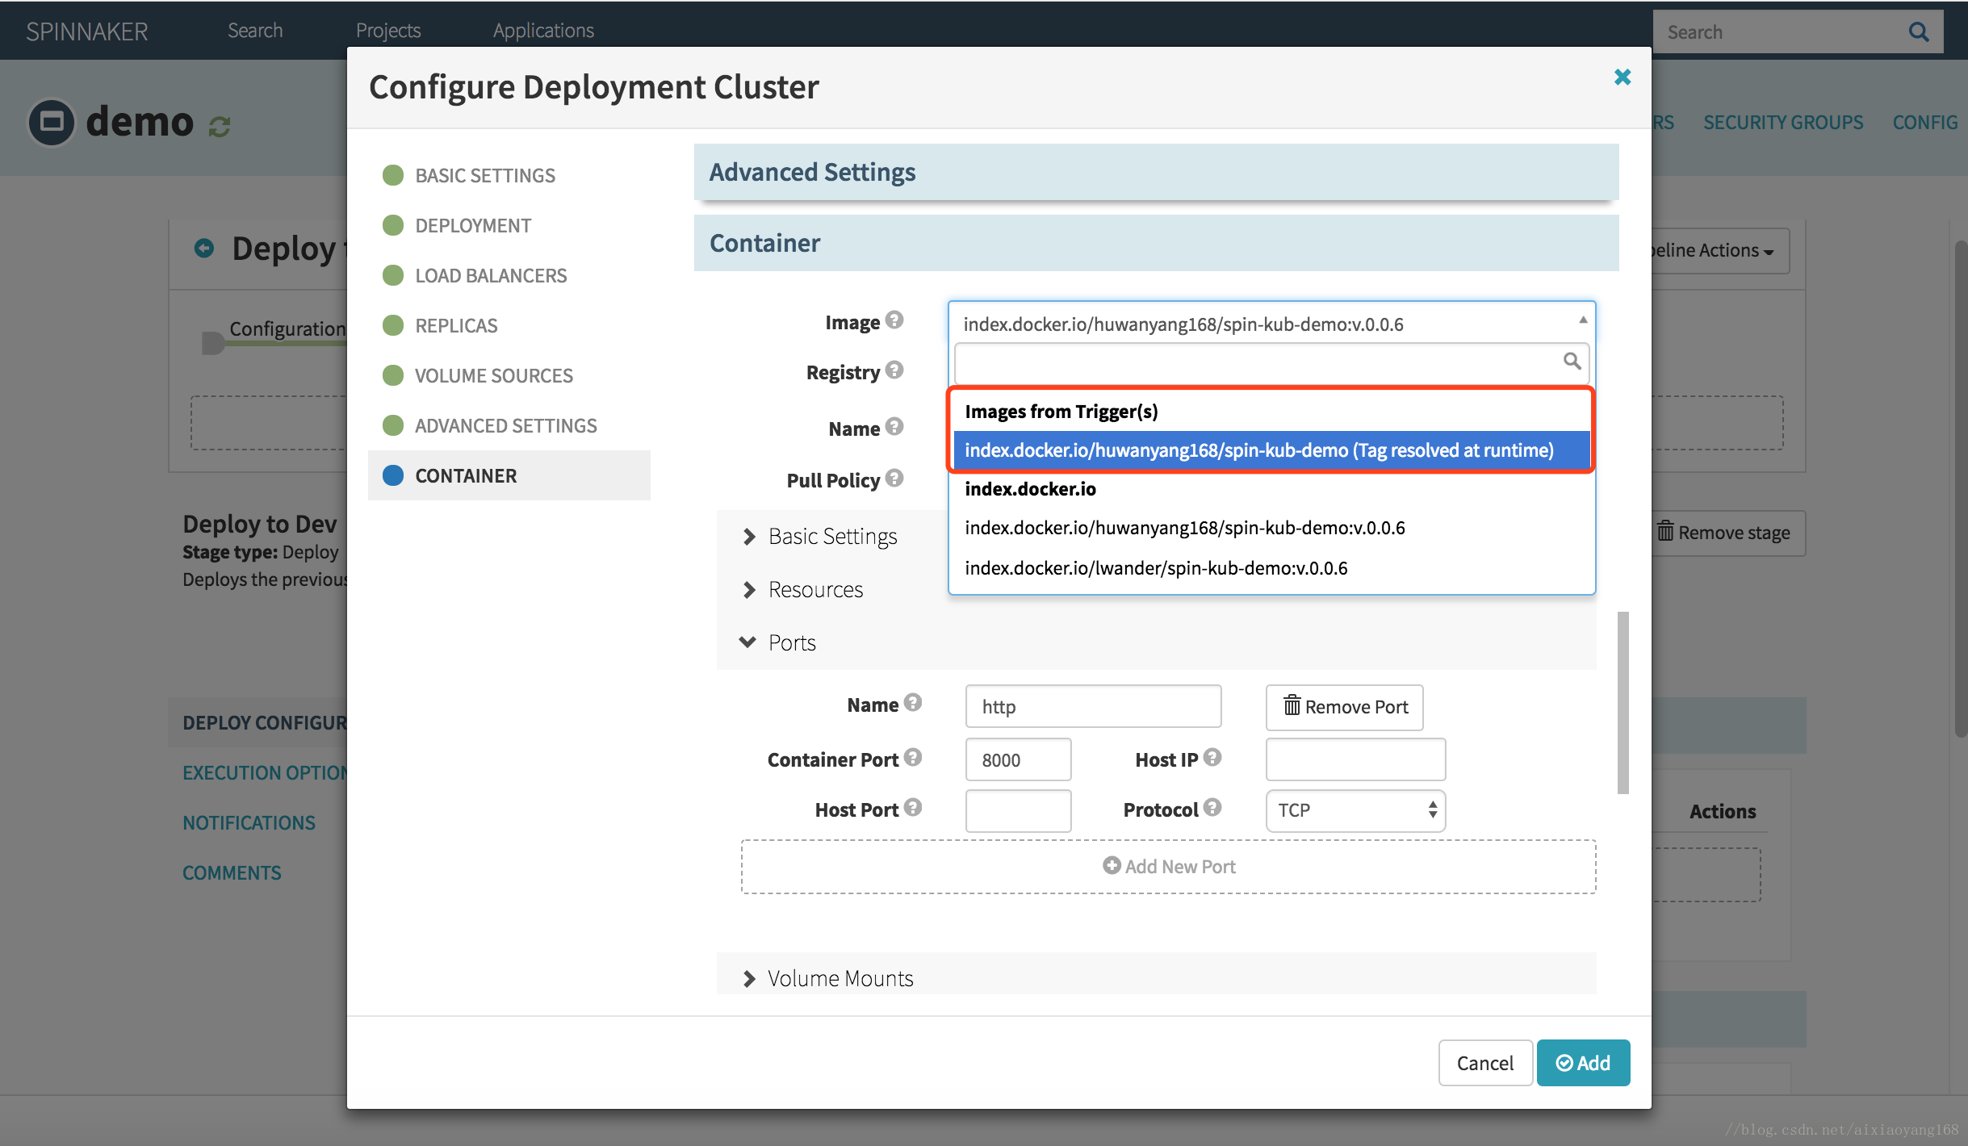
Task: Click Add New Port
Action: tap(1168, 867)
